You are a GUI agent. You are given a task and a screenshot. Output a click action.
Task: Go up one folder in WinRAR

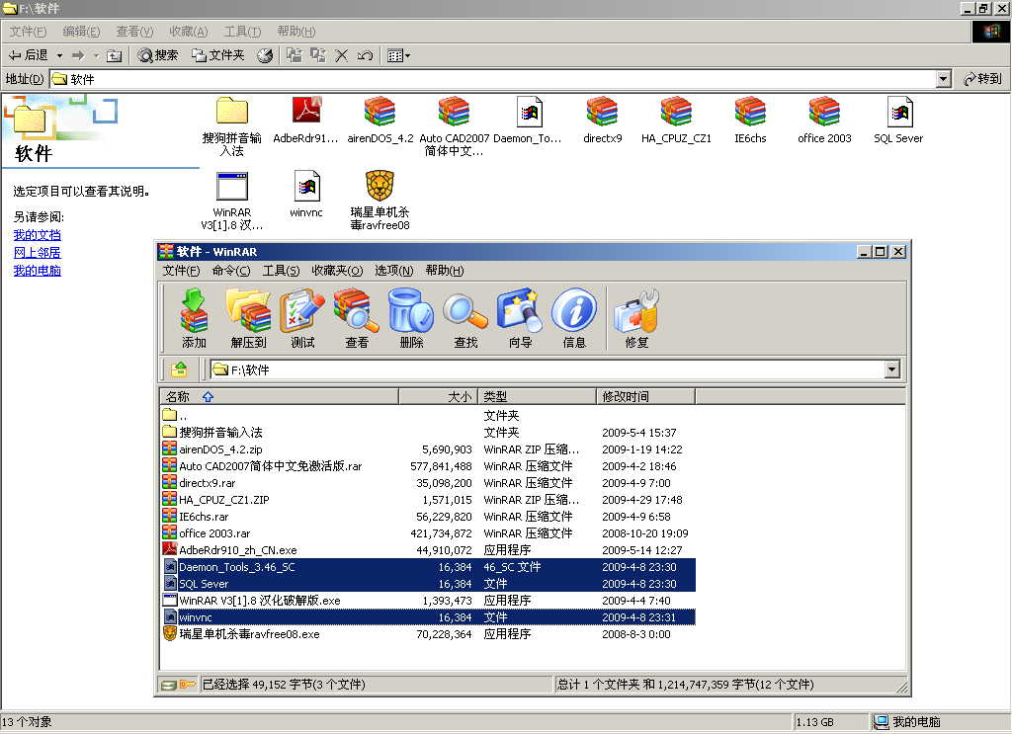click(180, 369)
